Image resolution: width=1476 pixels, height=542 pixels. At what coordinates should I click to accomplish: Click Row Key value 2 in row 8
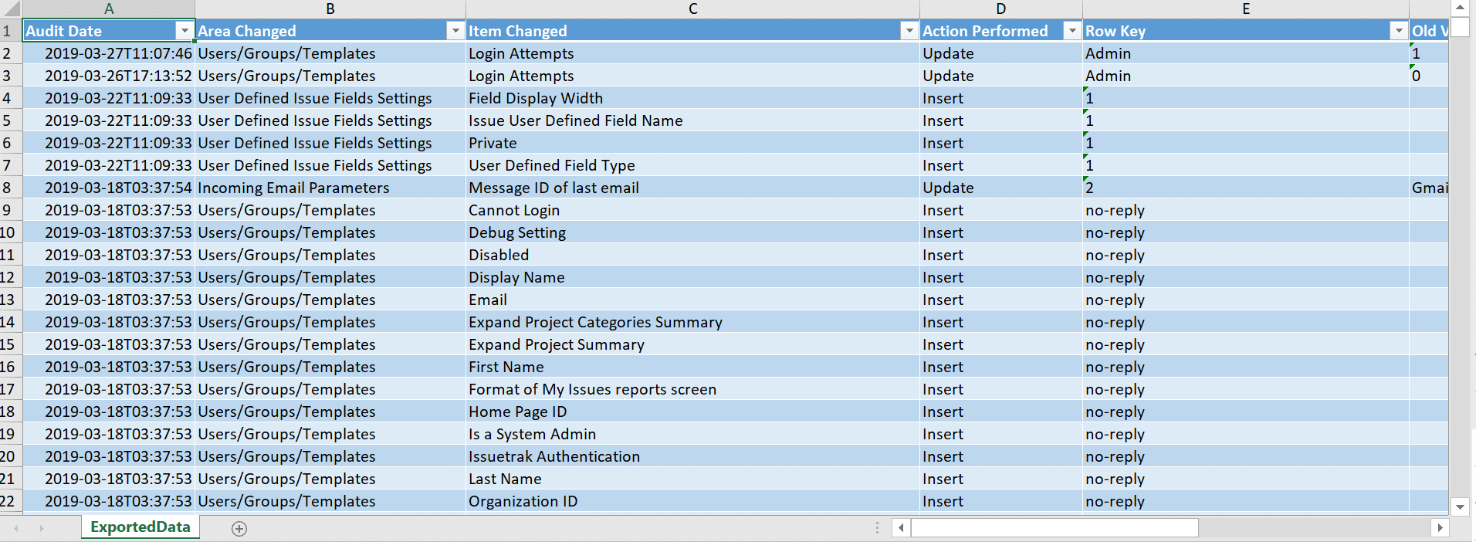pyautogui.click(x=1246, y=188)
